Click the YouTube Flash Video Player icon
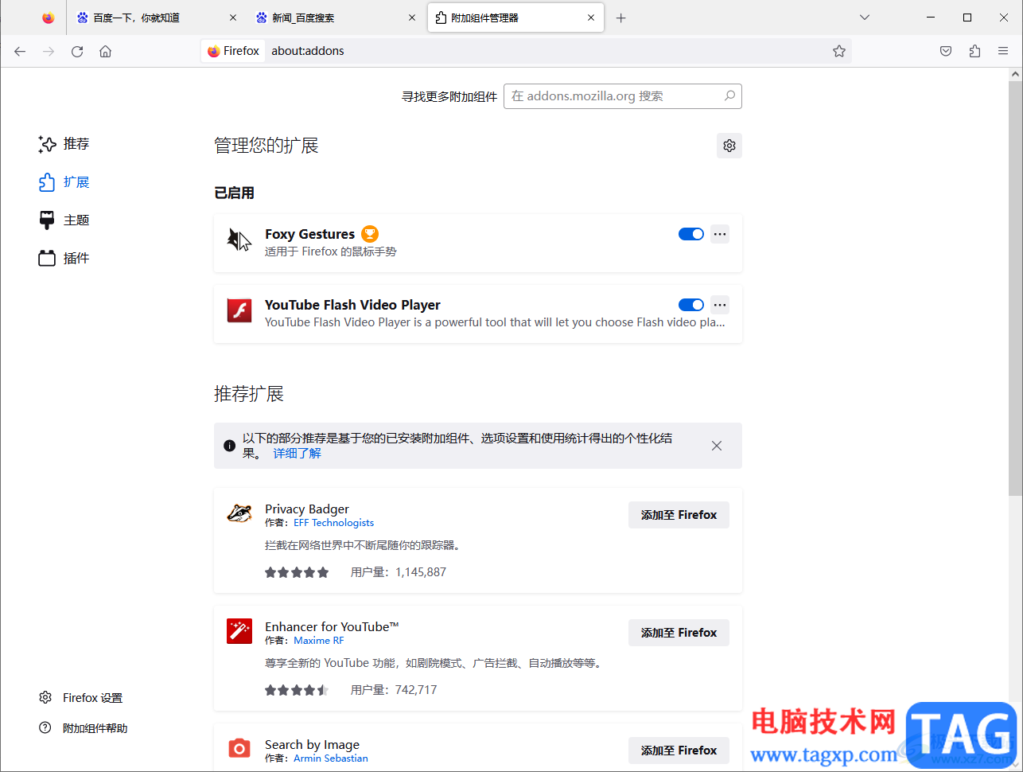 pyautogui.click(x=239, y=310)
